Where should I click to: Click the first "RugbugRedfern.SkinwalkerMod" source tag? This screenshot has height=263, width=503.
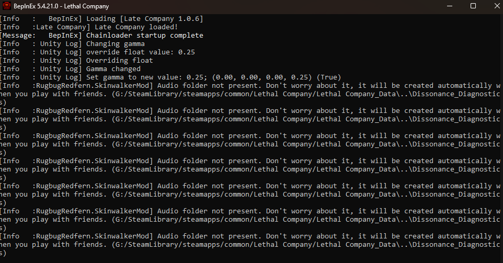[x=93, y=86]
